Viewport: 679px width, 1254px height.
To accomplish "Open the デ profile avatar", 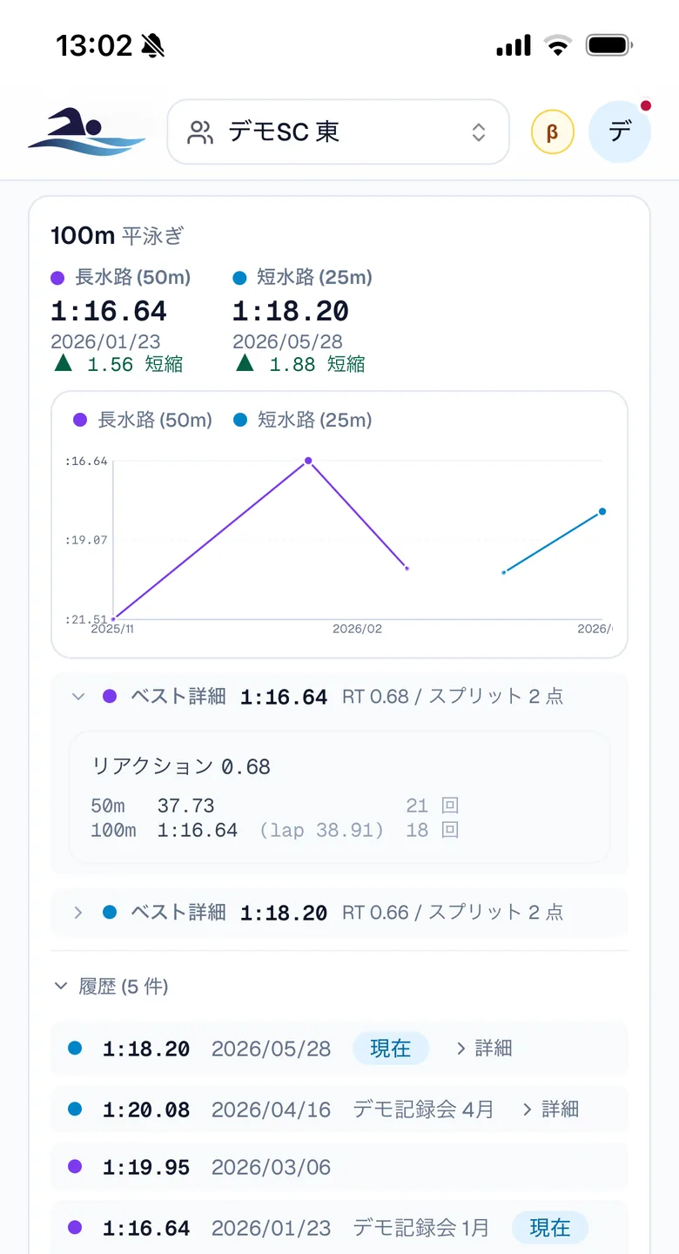I will 620,131.
